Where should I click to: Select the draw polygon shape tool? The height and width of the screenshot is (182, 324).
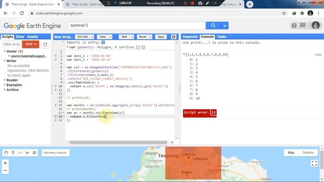(27, 153)
